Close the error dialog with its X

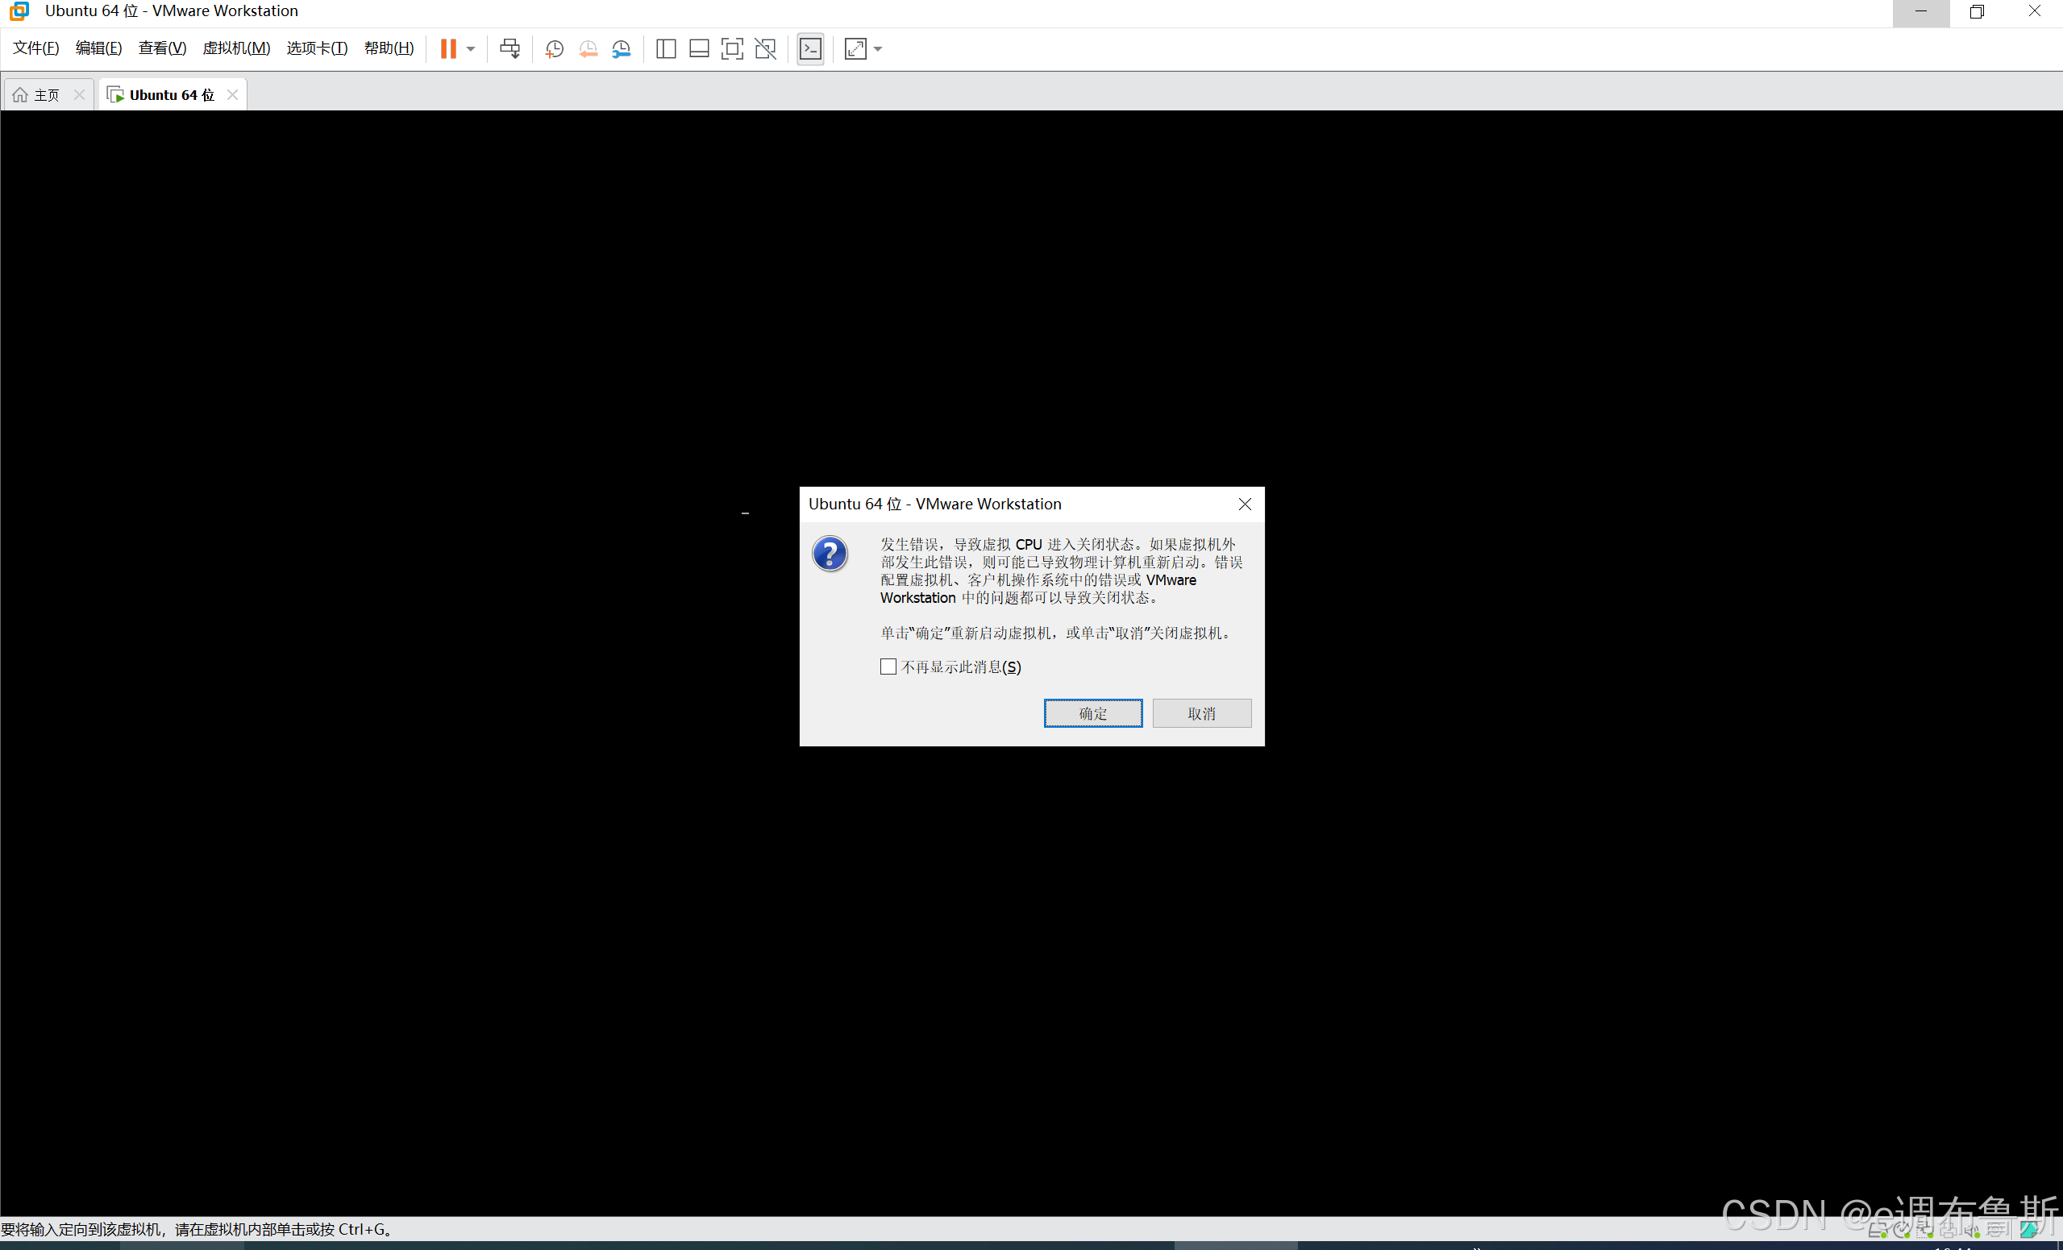1244,504
